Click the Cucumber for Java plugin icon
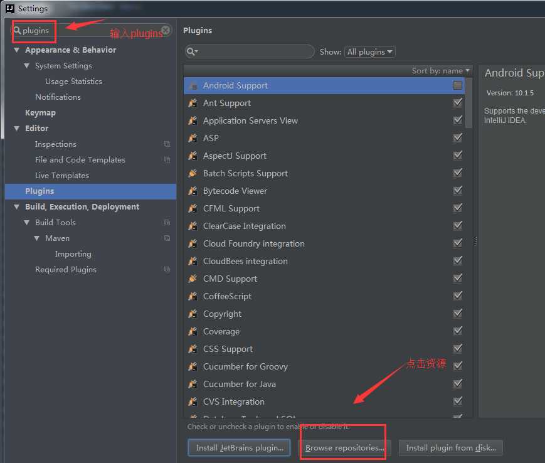Viewport: 545px width, 463px height. [x=193, y=384]
